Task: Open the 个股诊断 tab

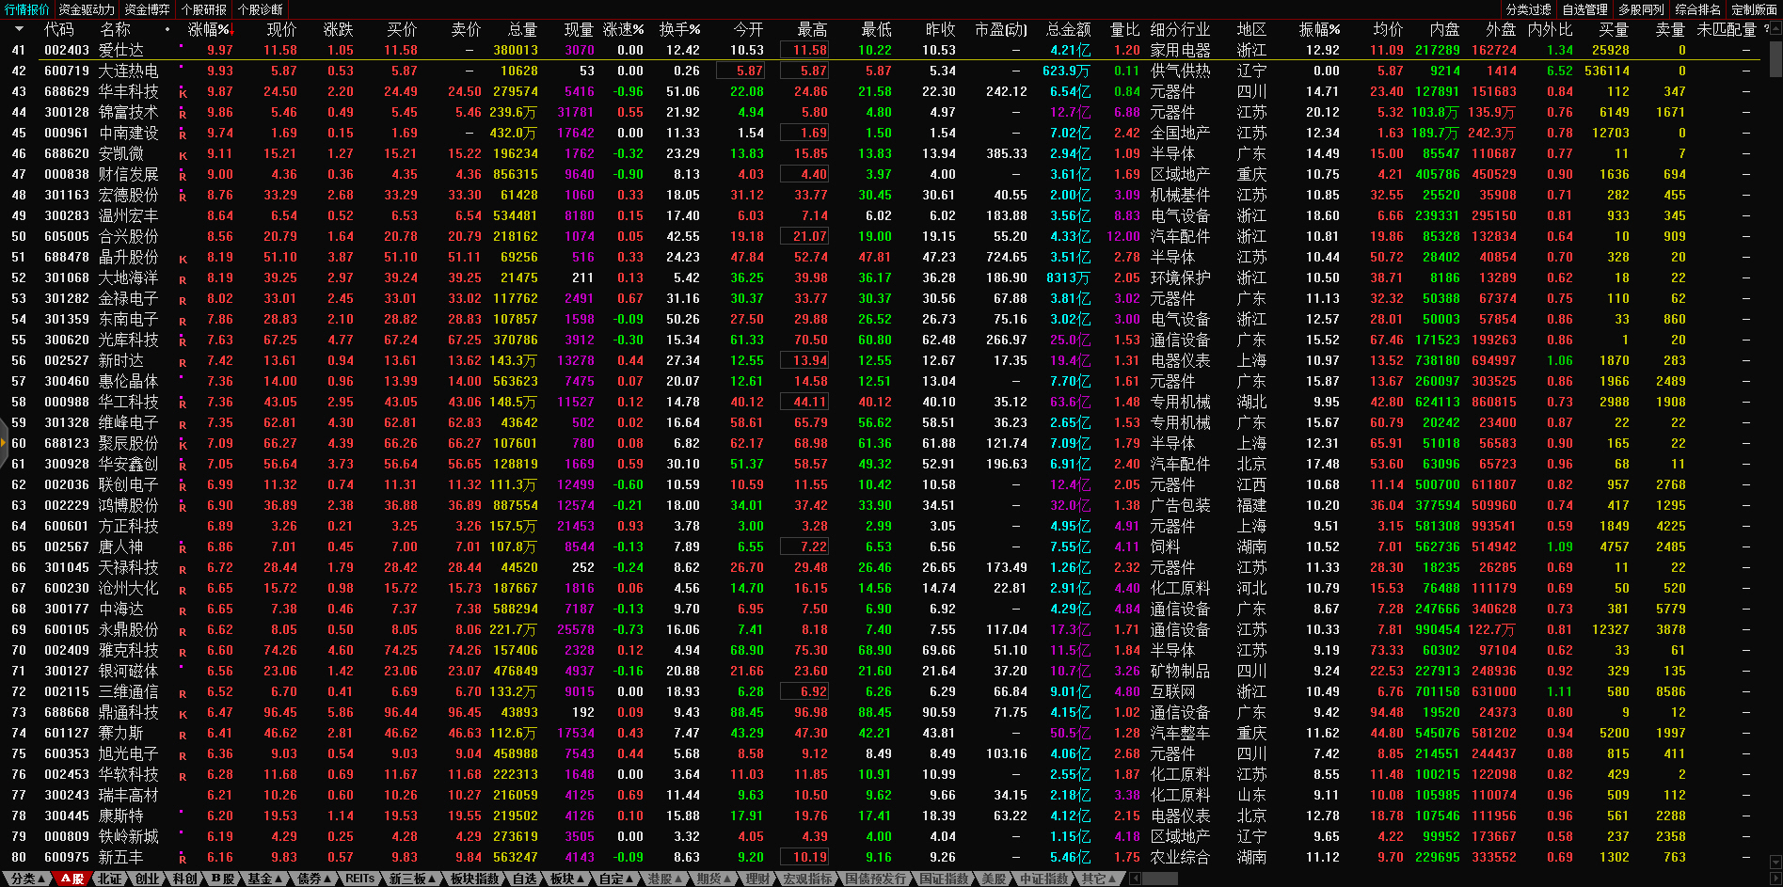Action: [261, 9]
